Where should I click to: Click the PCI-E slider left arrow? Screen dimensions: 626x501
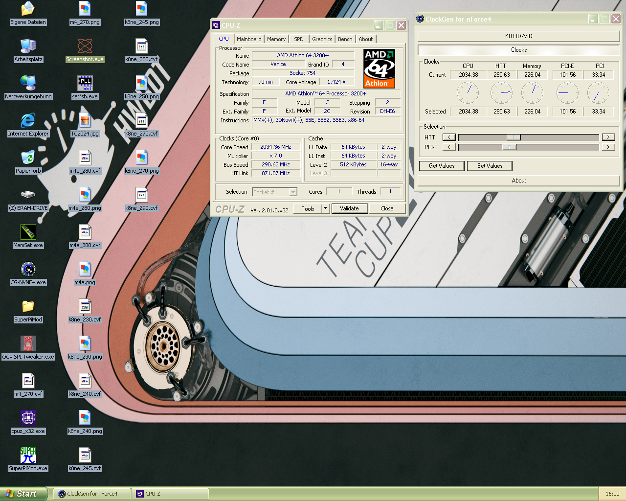coord(449,147)
